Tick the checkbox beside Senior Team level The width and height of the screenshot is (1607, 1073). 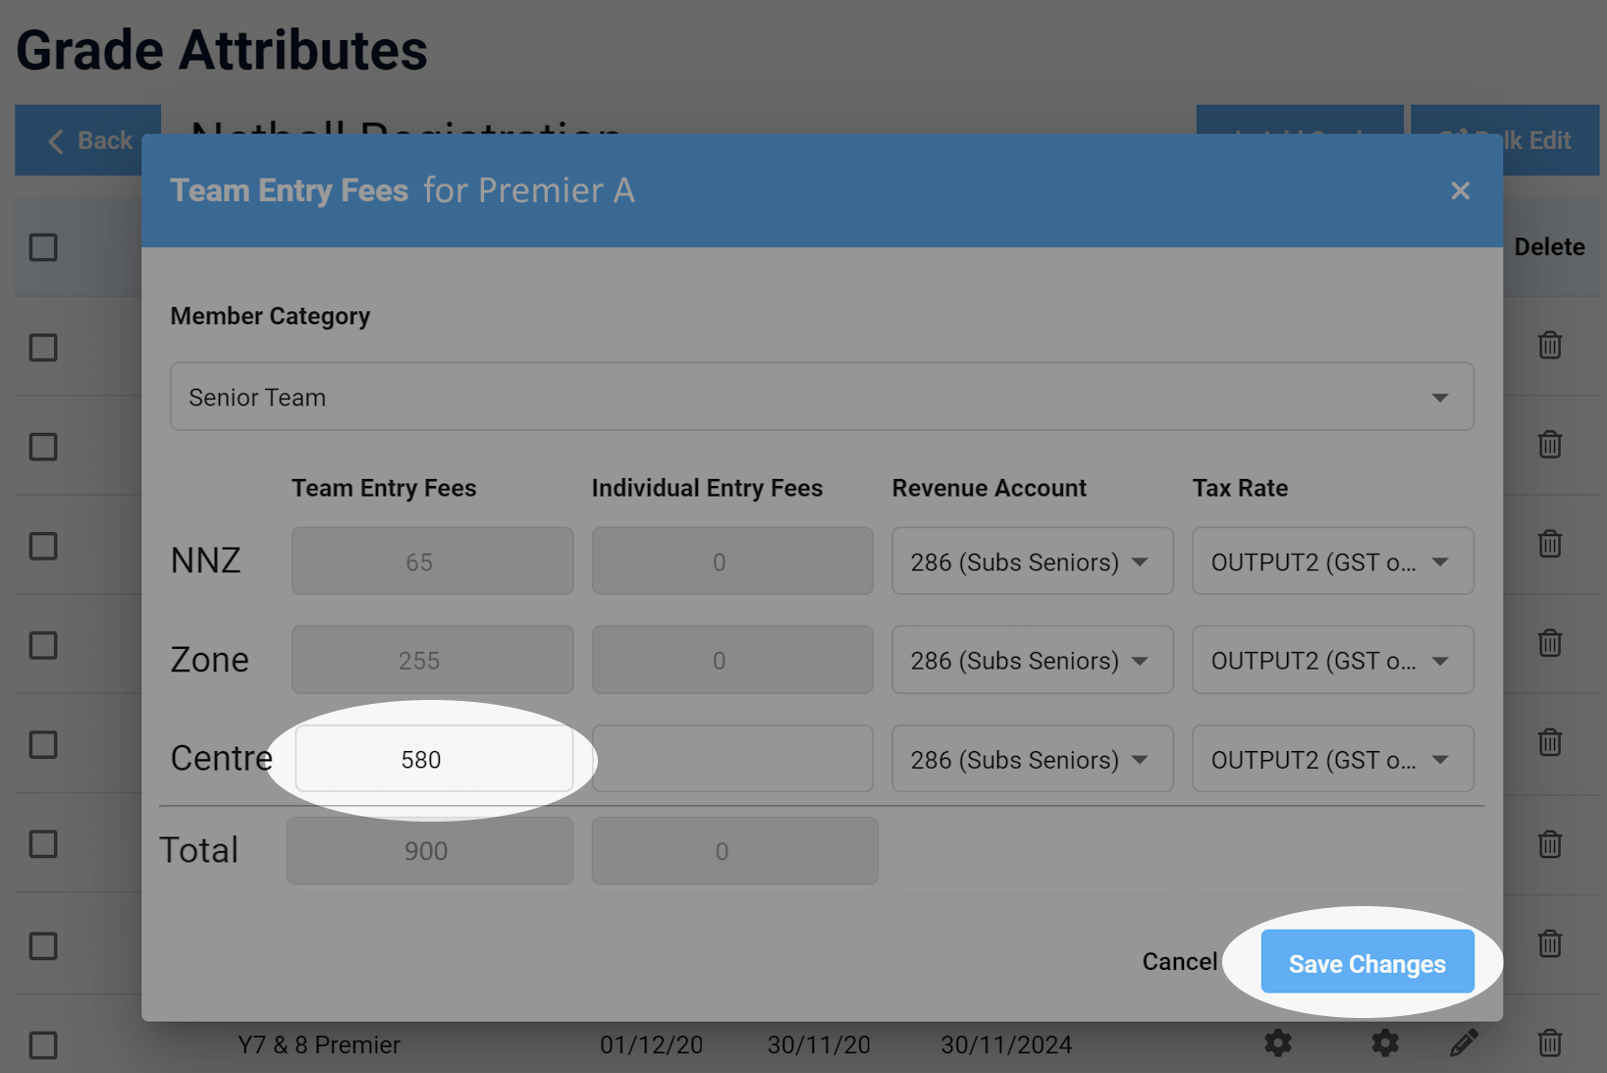(x=43, y=447)
